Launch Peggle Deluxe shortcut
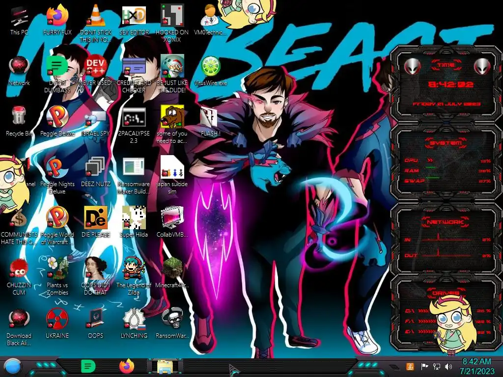 click(57, 116)
